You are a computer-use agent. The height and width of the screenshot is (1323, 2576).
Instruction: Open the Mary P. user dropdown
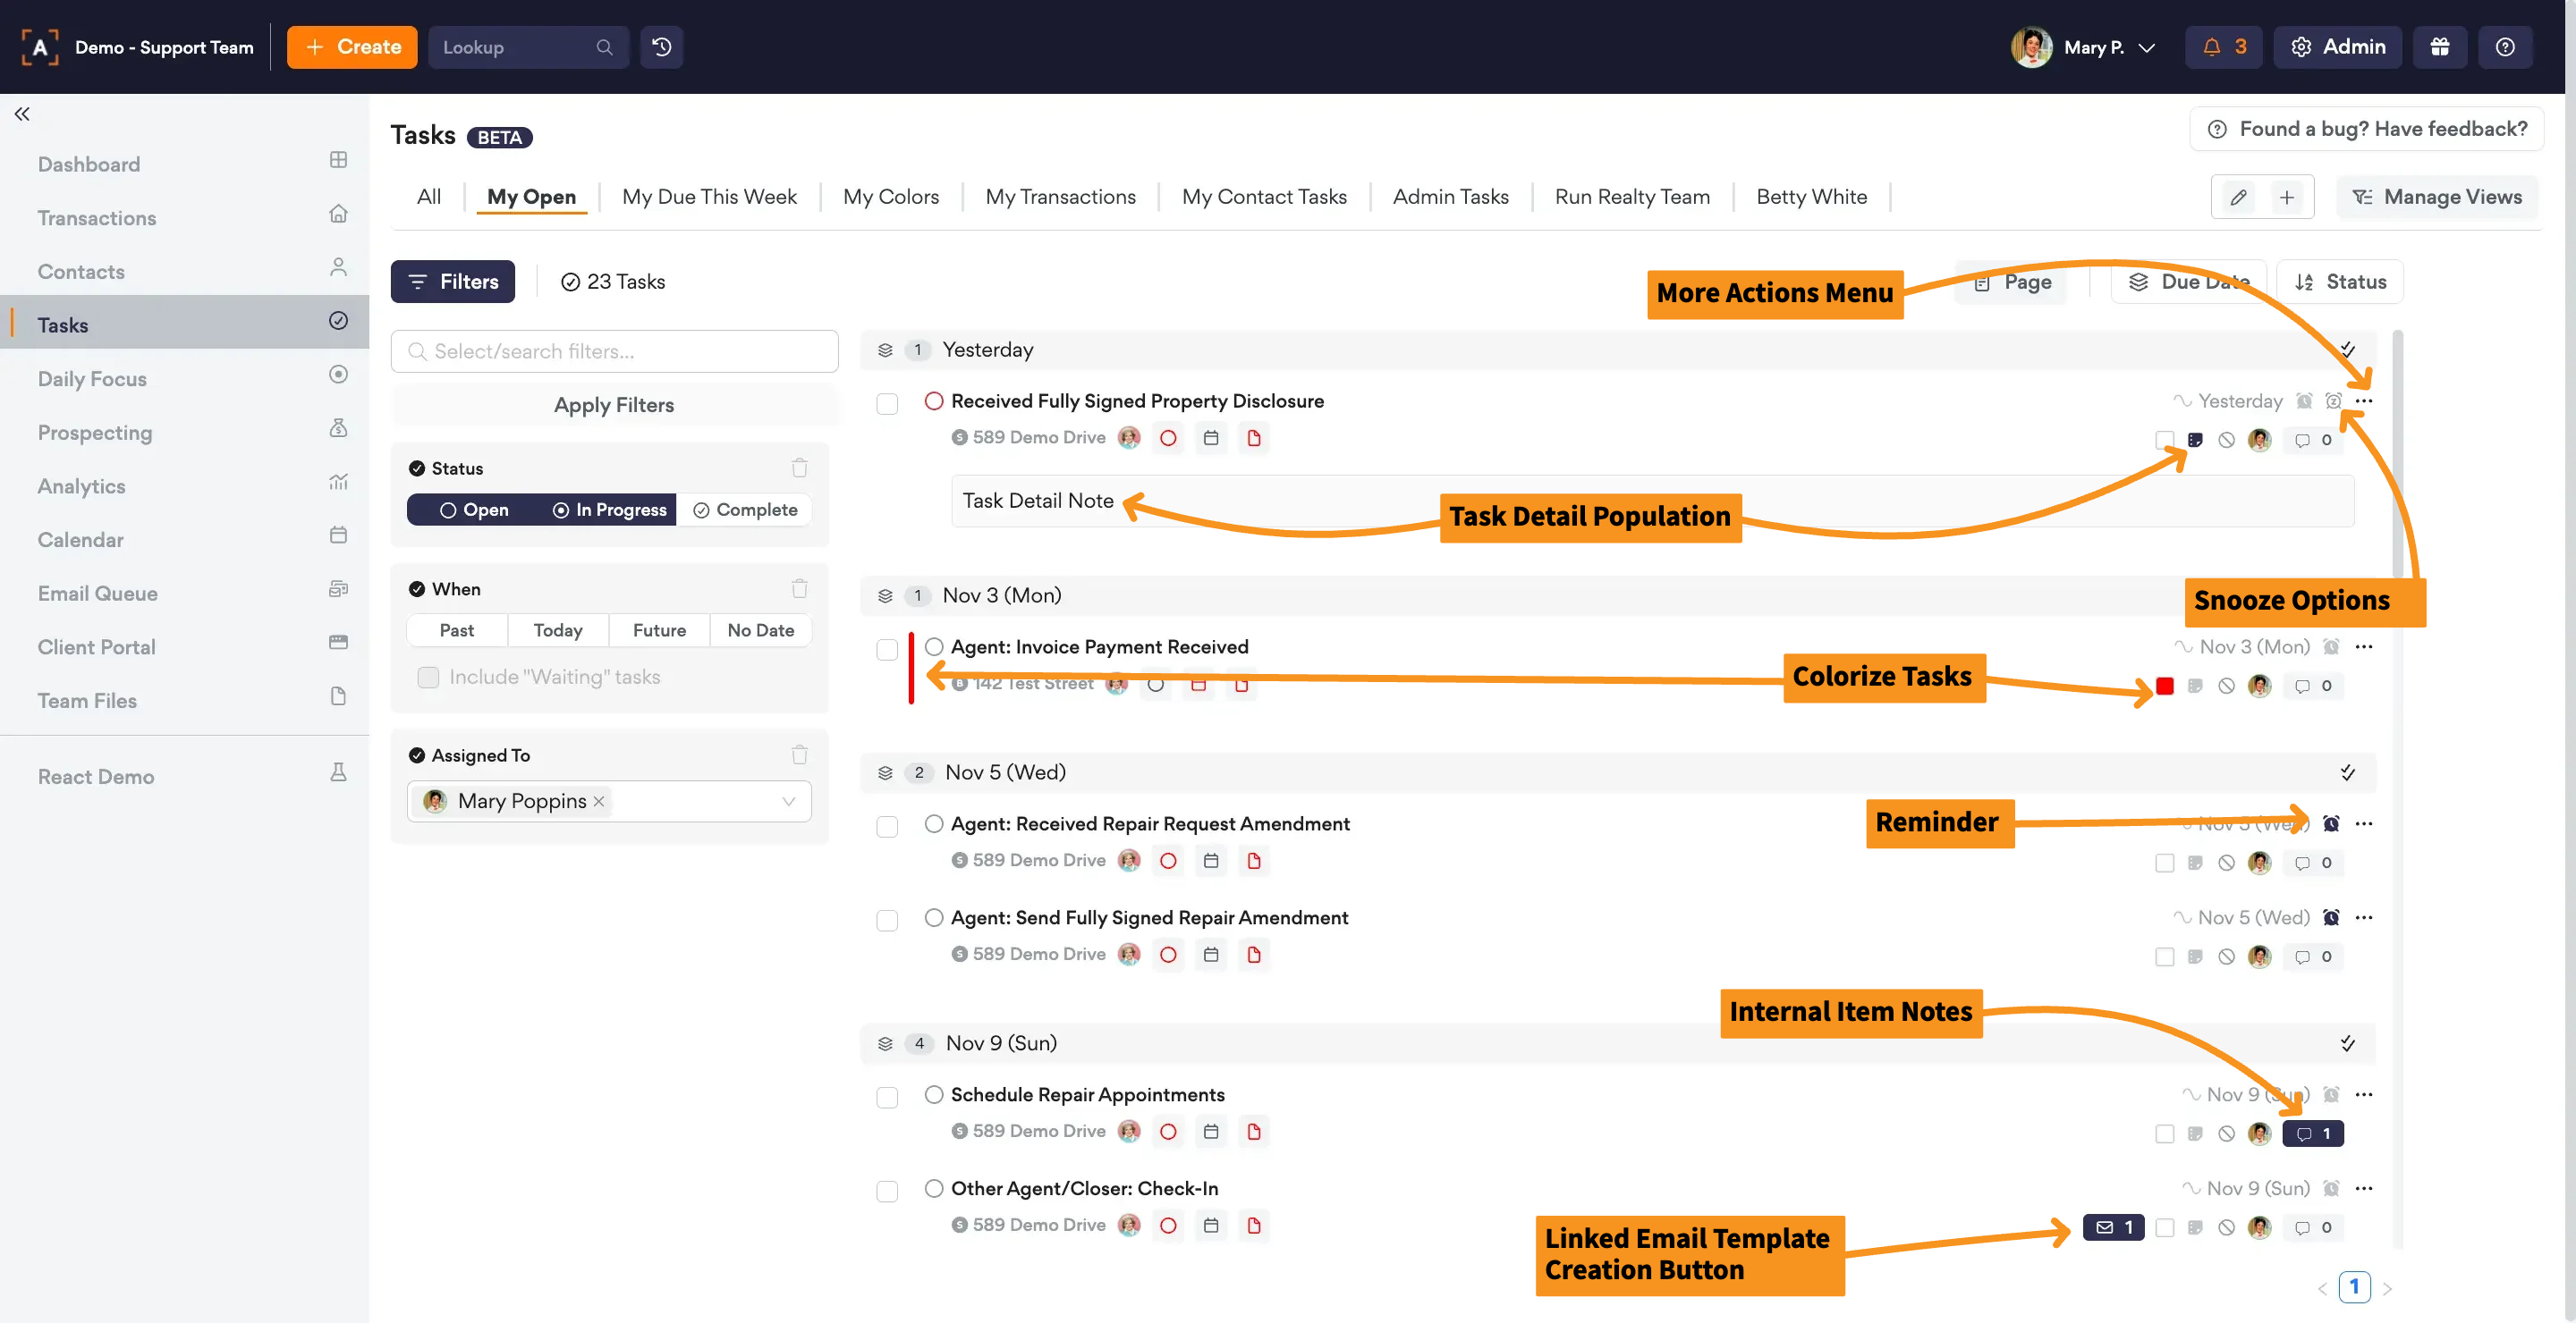(x=2084, y=47)
